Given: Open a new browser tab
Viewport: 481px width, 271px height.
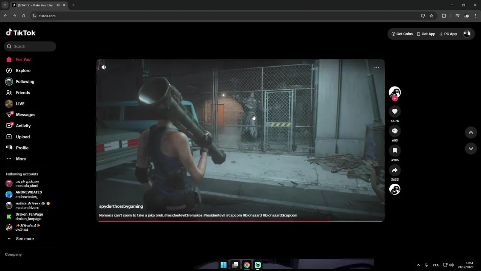Looking at the screenshot, I should tap(73, 5).
